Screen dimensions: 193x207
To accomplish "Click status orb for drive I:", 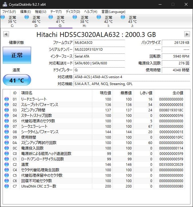I will click(x=99, y=17).
